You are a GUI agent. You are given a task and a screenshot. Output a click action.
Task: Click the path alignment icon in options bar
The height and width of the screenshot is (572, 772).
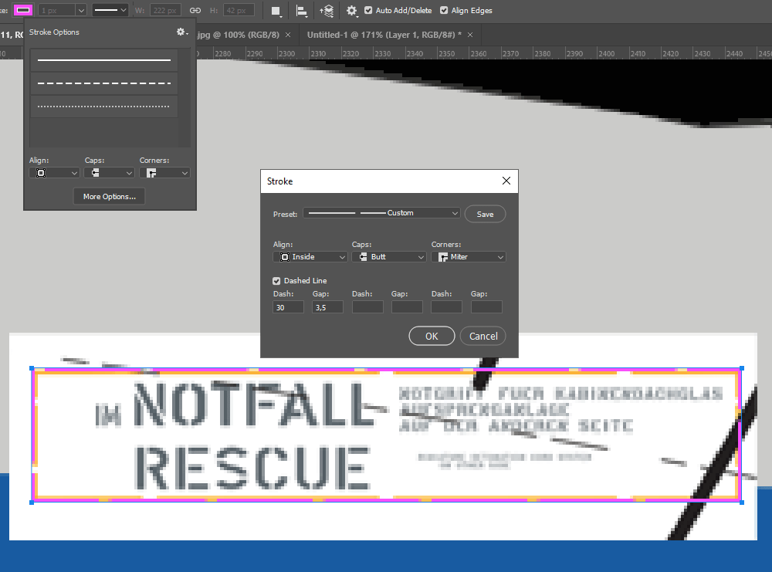(300, 10)
